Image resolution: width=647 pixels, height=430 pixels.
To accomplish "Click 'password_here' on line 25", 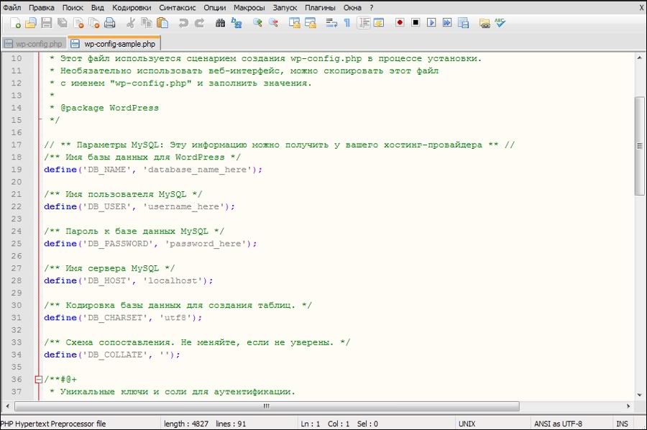I will [x=205, y=244].
